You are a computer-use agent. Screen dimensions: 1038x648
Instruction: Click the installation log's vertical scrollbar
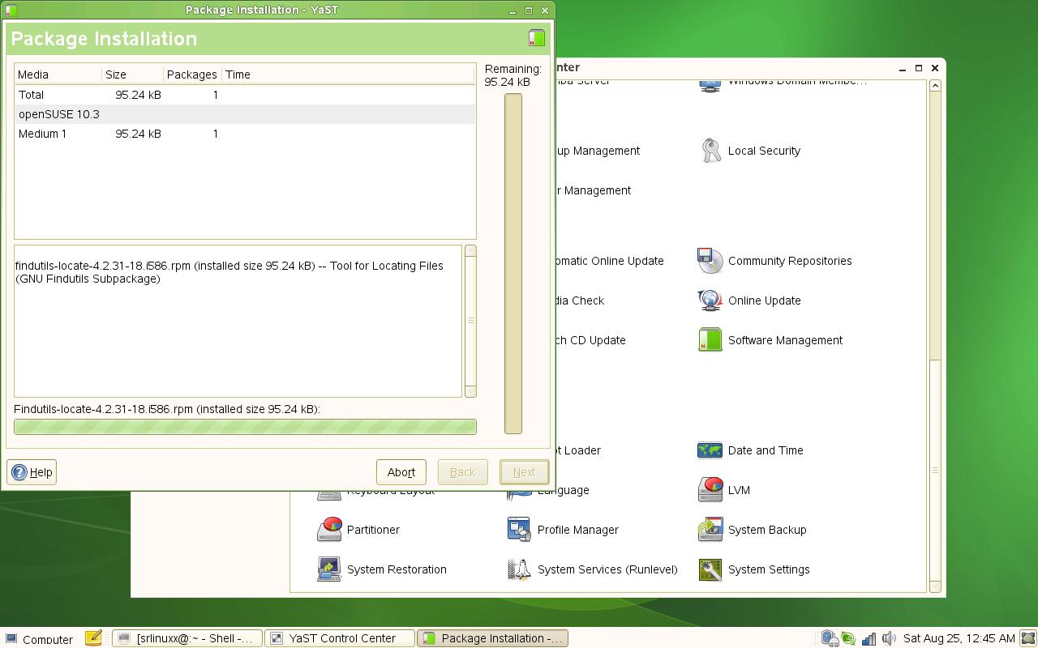[x=470, y=321]
